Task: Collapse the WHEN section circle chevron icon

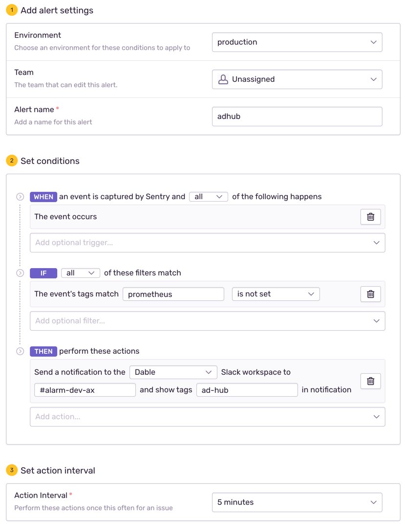Action: (x=20, y=197)
